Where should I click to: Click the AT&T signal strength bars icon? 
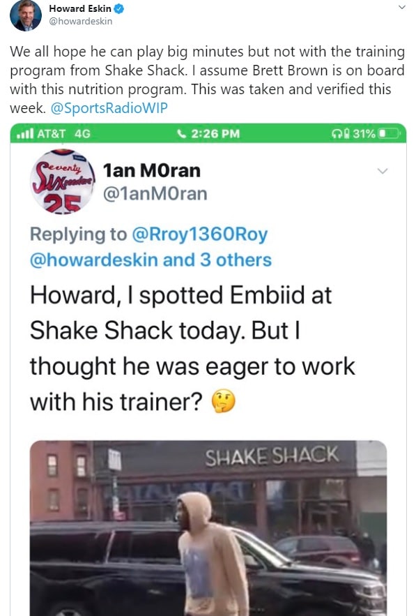(25, 133)
